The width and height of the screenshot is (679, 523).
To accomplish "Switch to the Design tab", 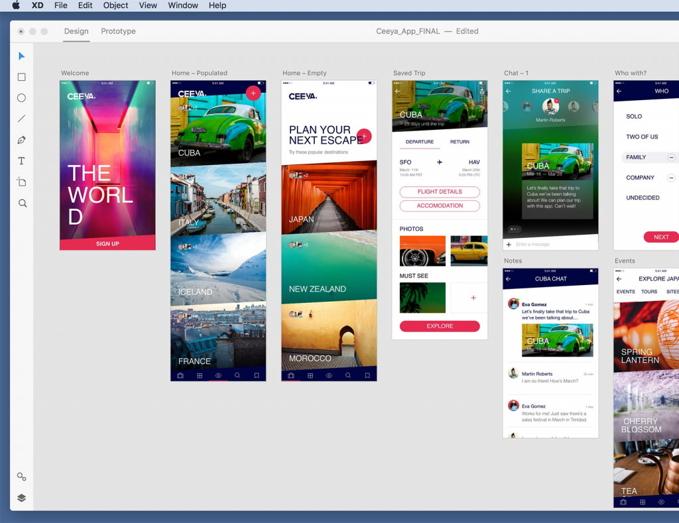I will (x=76, y=31).
